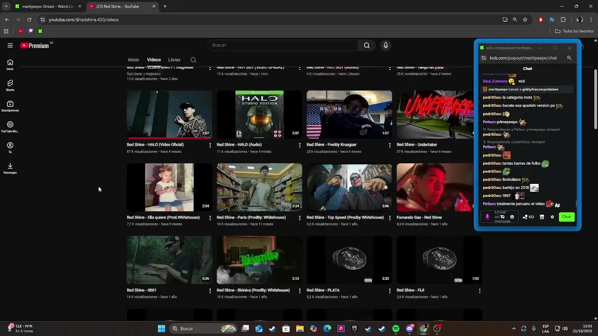Screen dimensions: 598x336
Task: Open Discord from the taskbar
Action: pyautogui.click(x=410, y=329)
